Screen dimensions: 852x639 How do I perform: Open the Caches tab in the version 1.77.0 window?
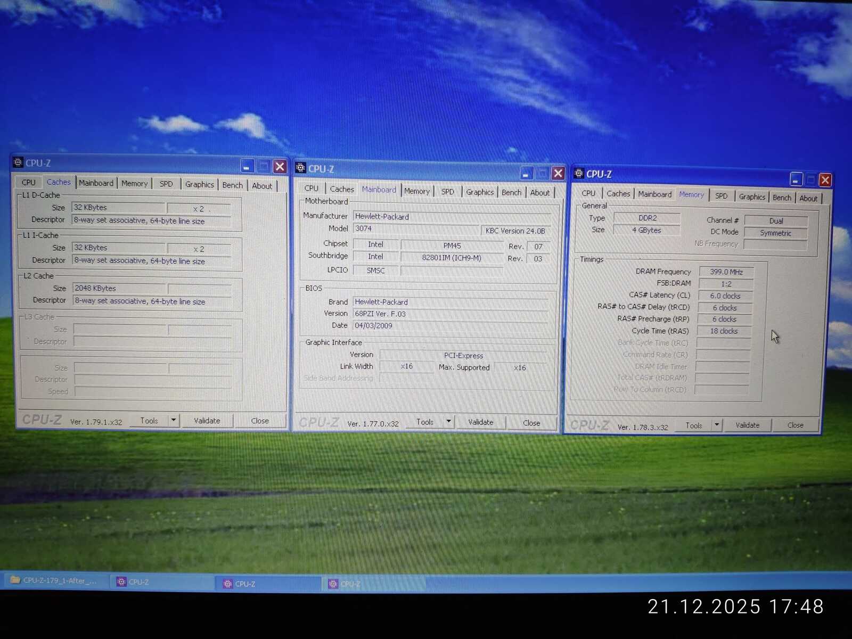tap(342, 189)
